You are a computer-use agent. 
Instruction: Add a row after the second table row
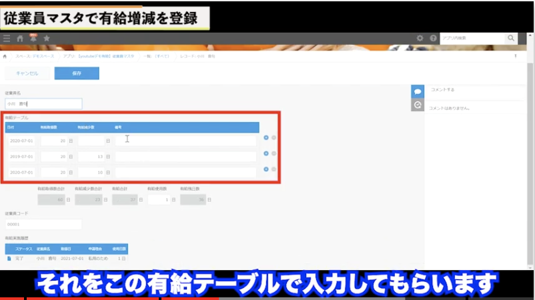click(266, 153)
